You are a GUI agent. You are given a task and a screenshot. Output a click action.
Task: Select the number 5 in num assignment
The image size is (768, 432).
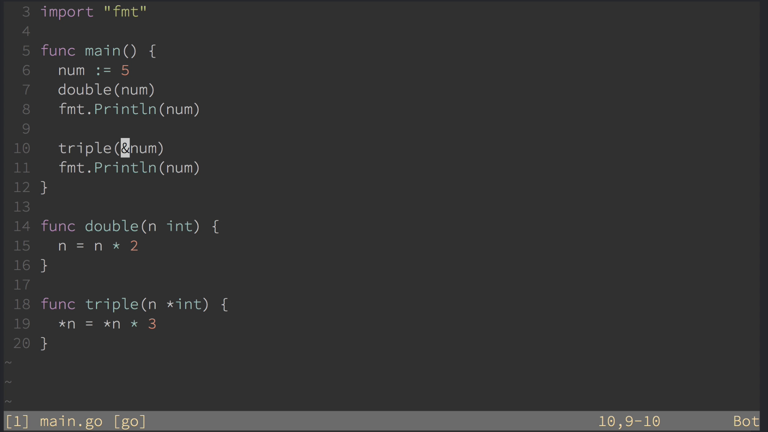125,70
